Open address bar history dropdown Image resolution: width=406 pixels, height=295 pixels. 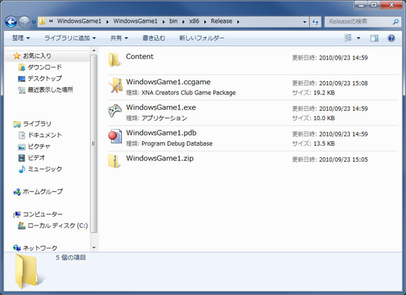[x=304, y=22]
